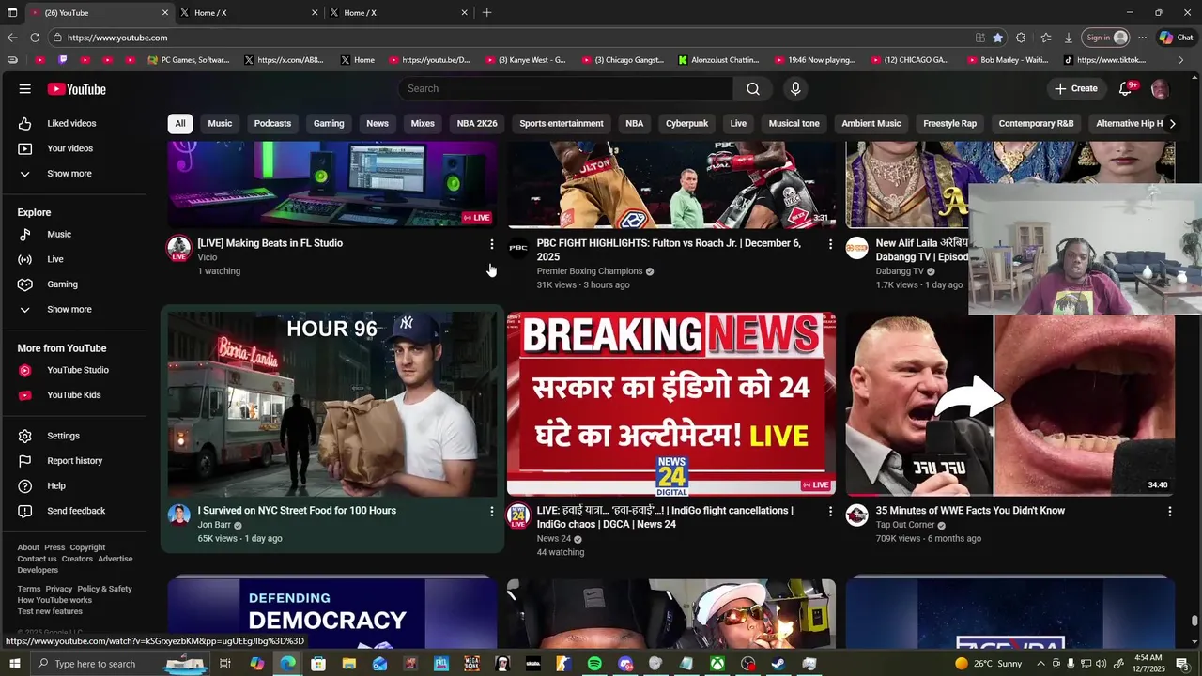Image resolution: width=1202 pixels, height=676 pixels.
Task: Open the Kanye West bookmark
Action: [527, 60]
